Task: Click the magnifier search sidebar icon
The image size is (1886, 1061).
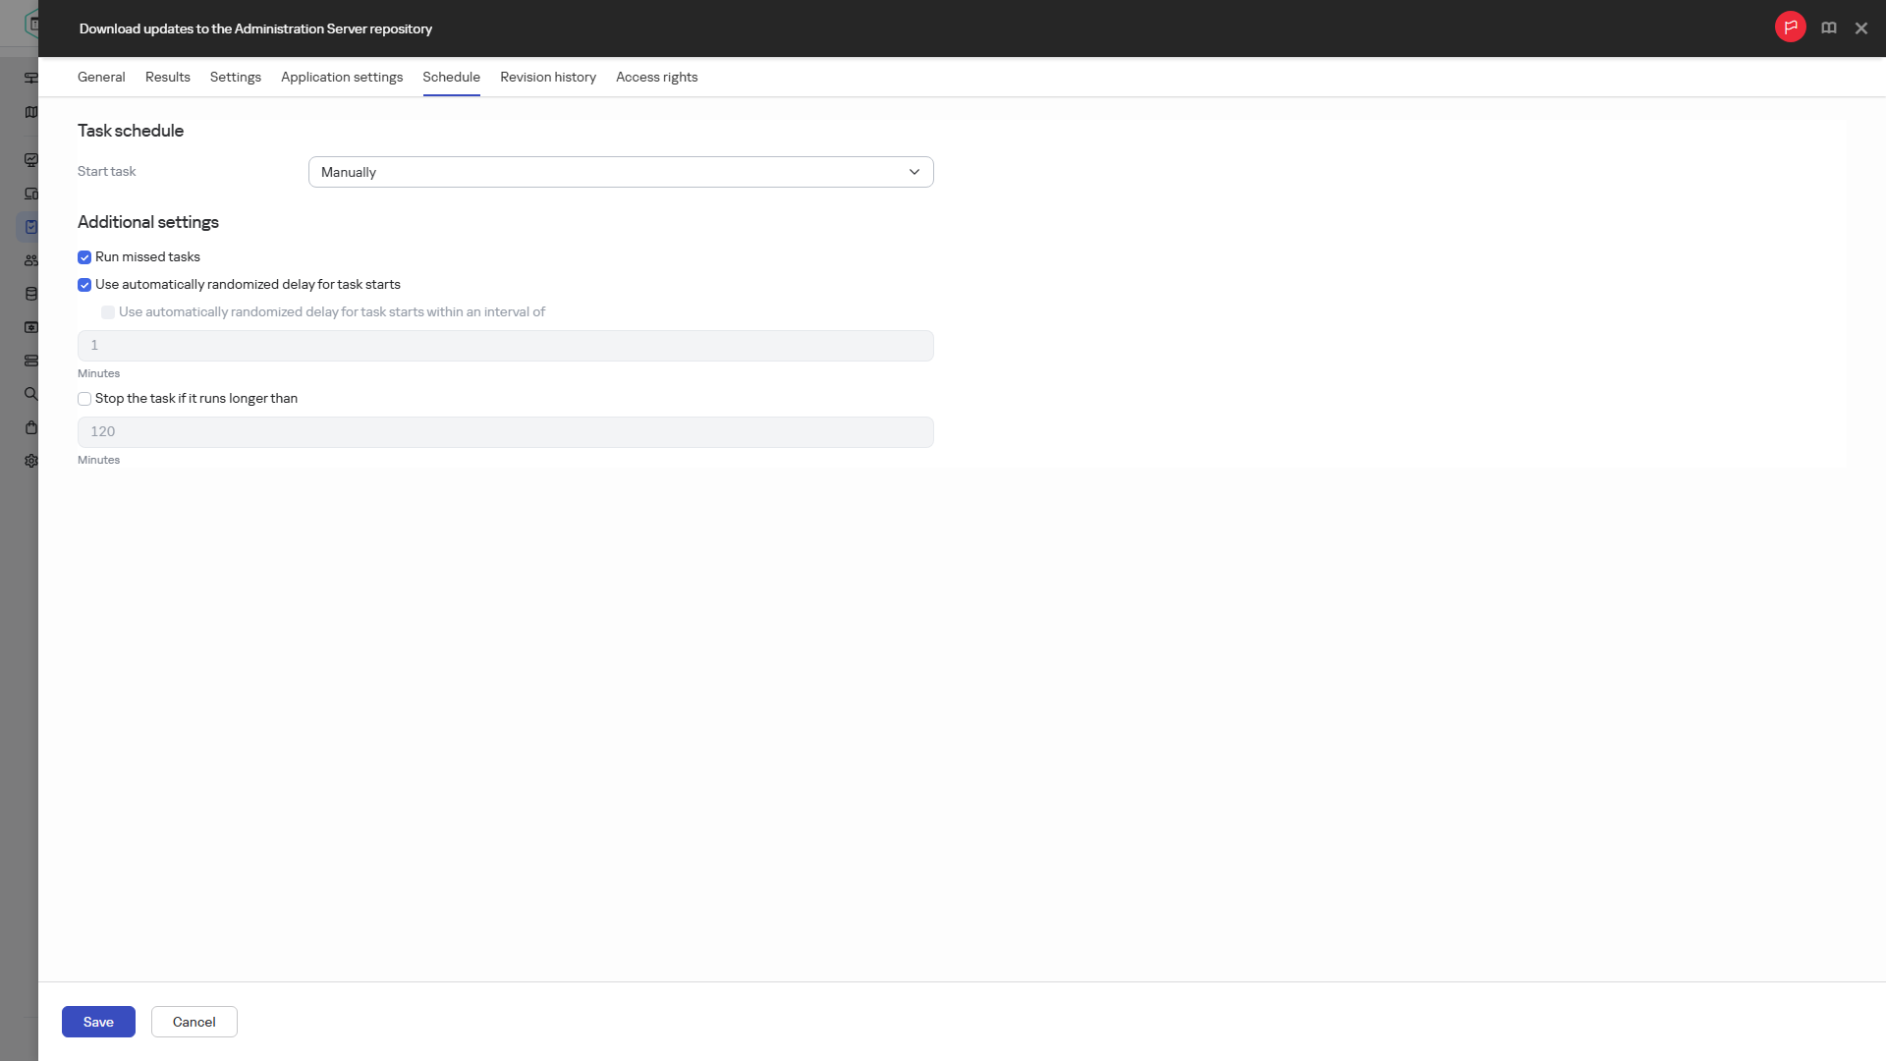Action: point(31,394)
